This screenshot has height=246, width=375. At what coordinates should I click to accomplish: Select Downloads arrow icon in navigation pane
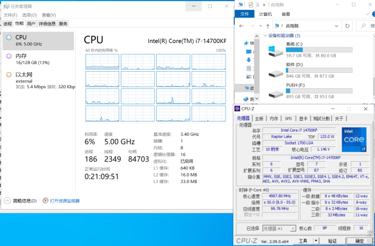click(x=249, y=60)
